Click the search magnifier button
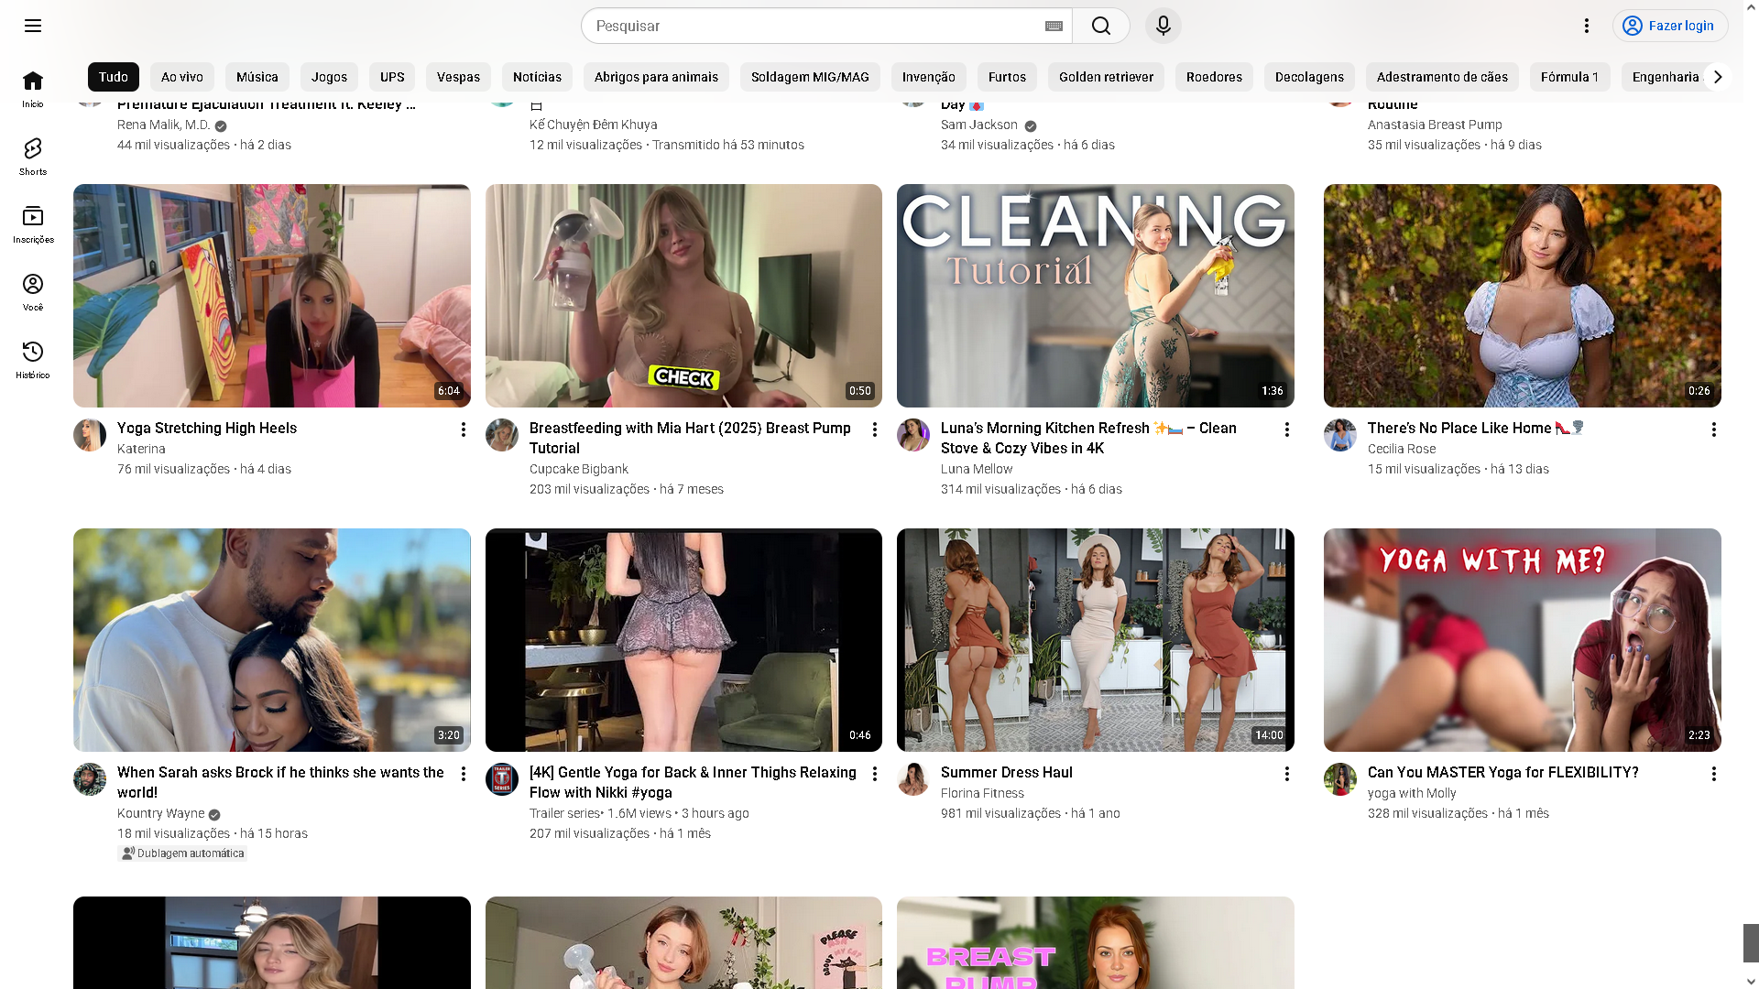Image resolution: width=1759 pixels, height=989 pixels. coord(1101,26)
